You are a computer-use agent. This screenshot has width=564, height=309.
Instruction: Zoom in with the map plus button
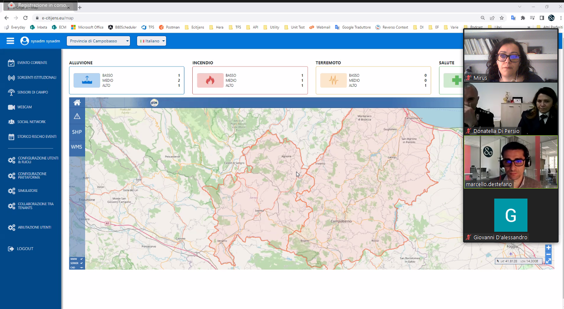point(548,248)
